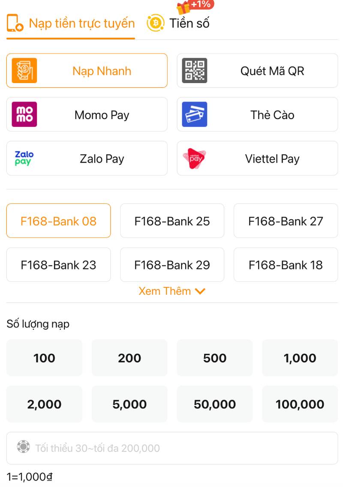Pick the 1,000 quick amount
The height and width of the screenshot is (487, 343).
pyautogui.click(x=300, y=358)
